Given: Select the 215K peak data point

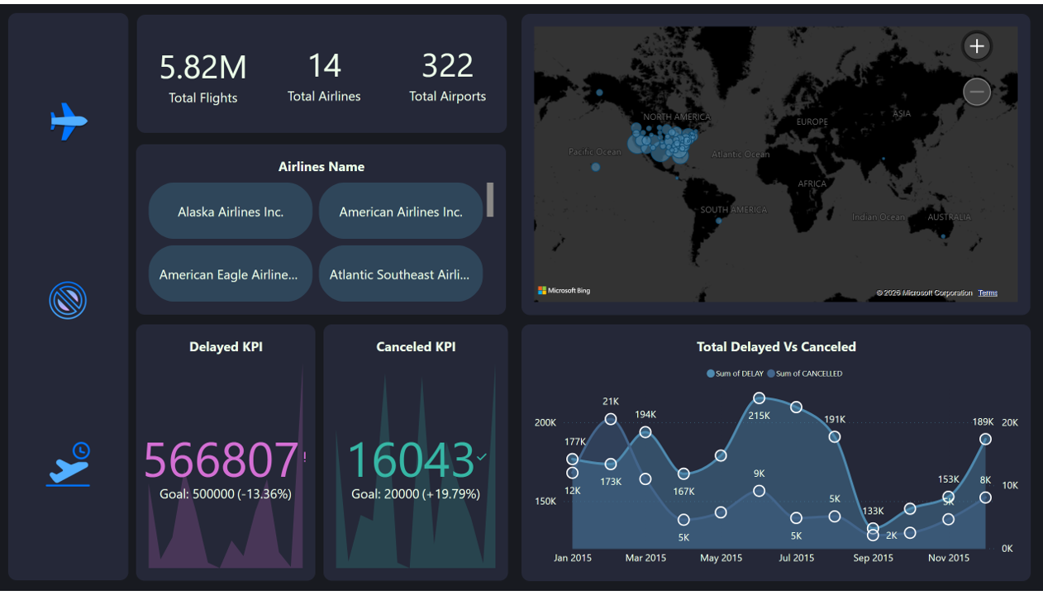Looking at the screenshot, I should click(x=760, y=398).
